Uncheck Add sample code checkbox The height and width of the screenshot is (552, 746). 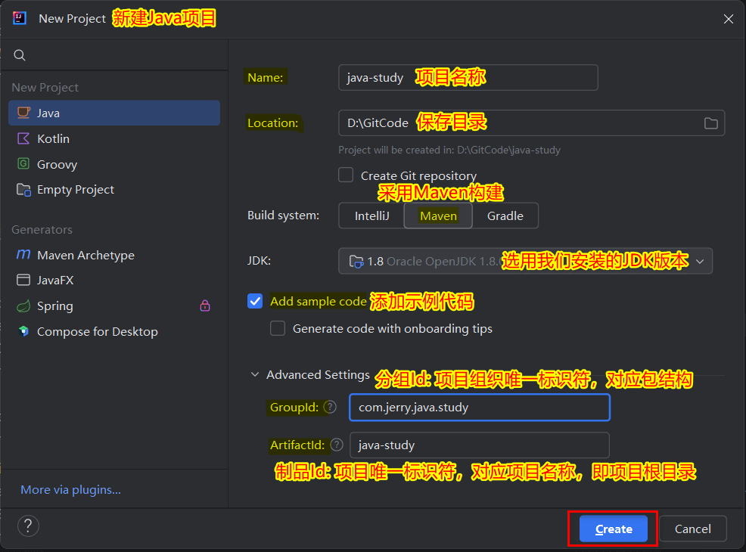point(255,301)
